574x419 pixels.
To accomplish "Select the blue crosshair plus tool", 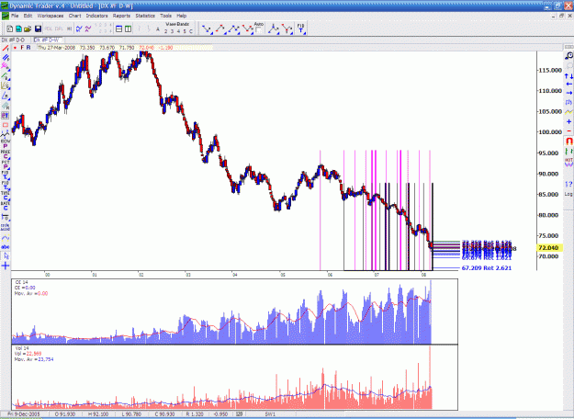I will (x=6, y=266).
